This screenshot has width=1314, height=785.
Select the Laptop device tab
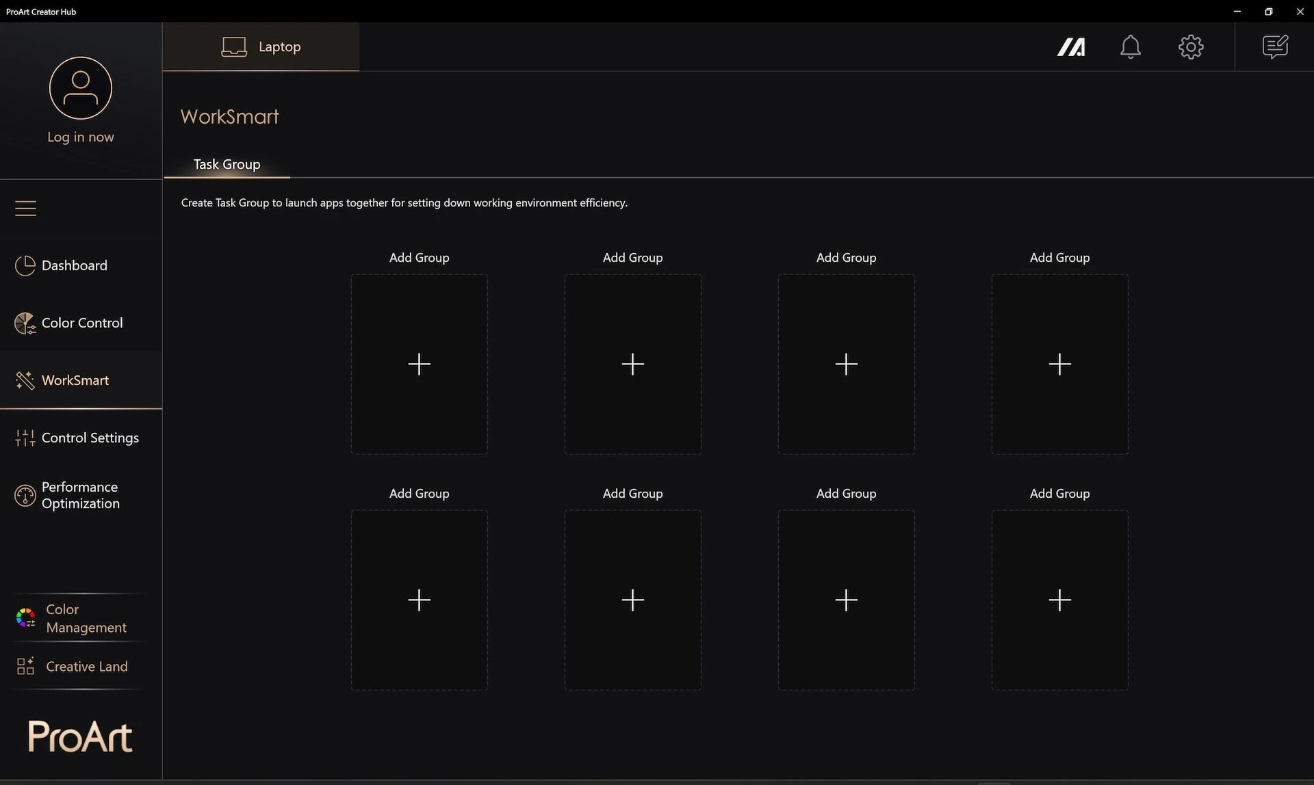click(261, 46)
